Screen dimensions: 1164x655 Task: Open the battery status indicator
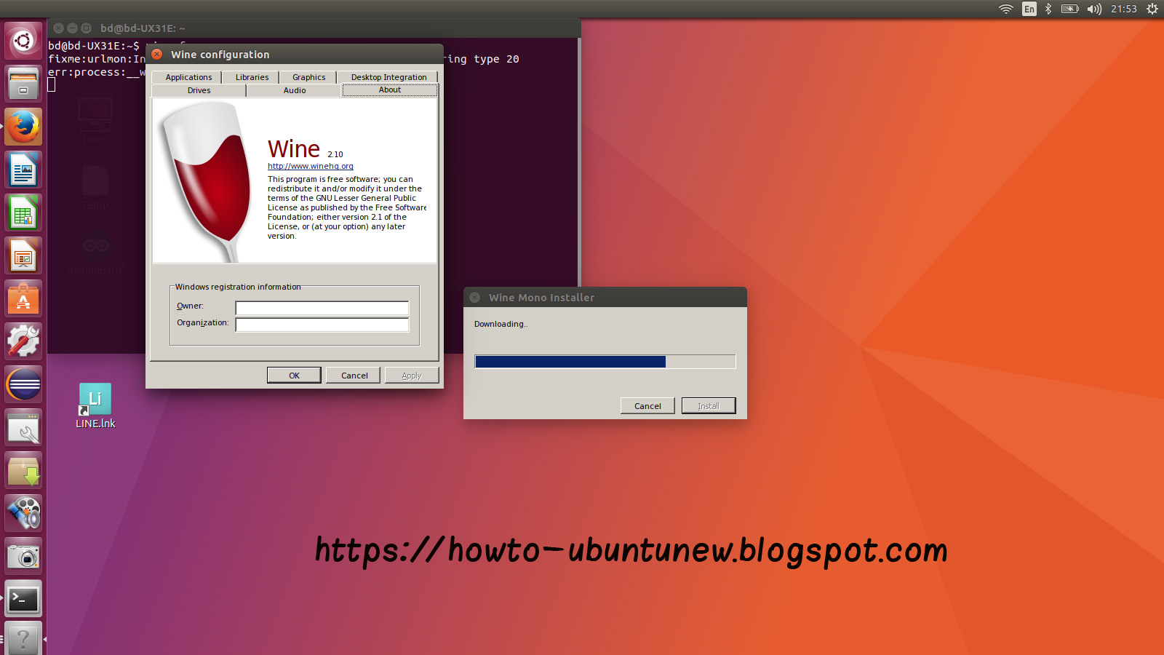coord(1069,9)
